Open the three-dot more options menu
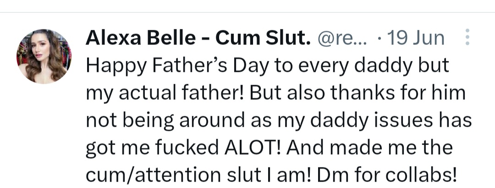 pyautogui.click(x=467, y=38)
